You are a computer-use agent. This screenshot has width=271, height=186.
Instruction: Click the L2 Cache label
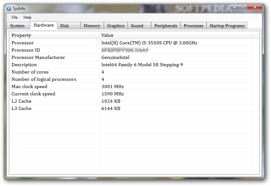21,101
